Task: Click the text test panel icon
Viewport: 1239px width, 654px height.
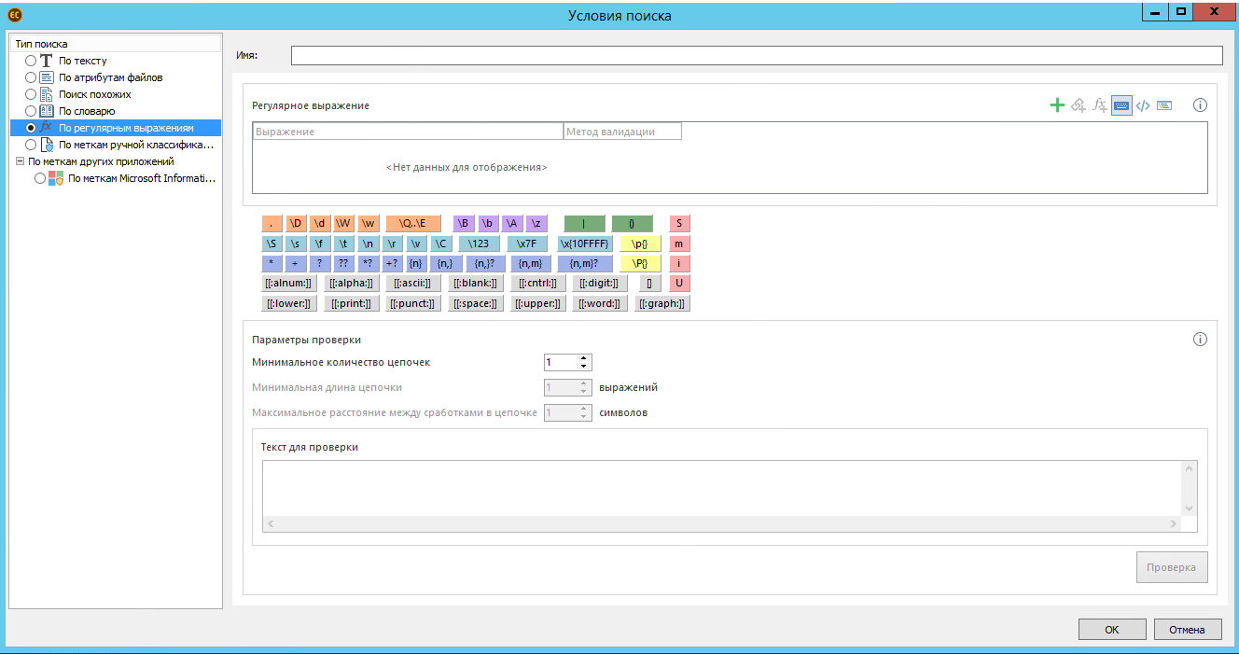Action: (1164, 105)
